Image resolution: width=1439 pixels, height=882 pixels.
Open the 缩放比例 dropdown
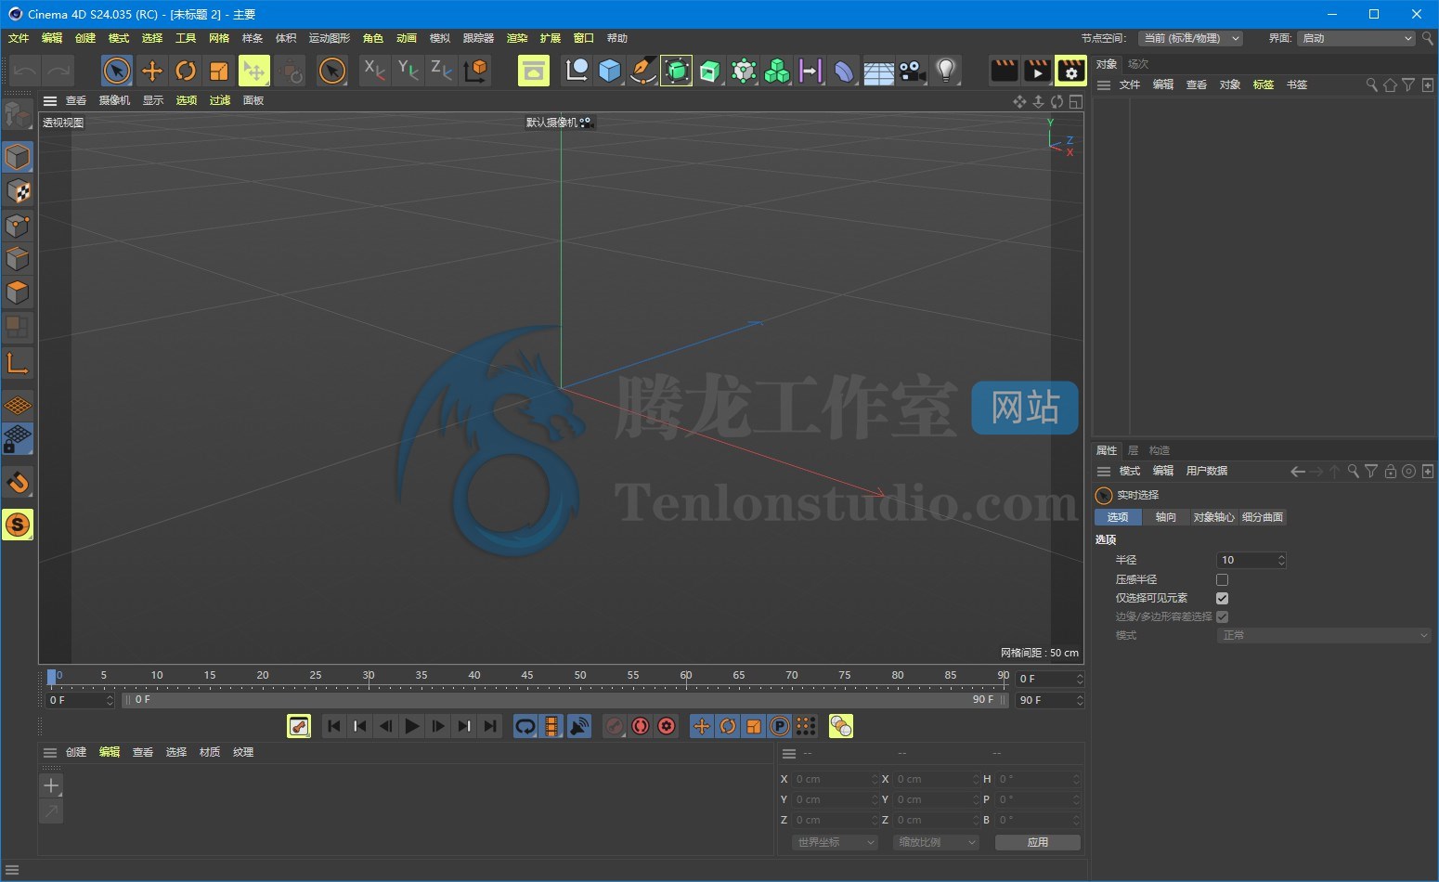click(x=936, y=842)
